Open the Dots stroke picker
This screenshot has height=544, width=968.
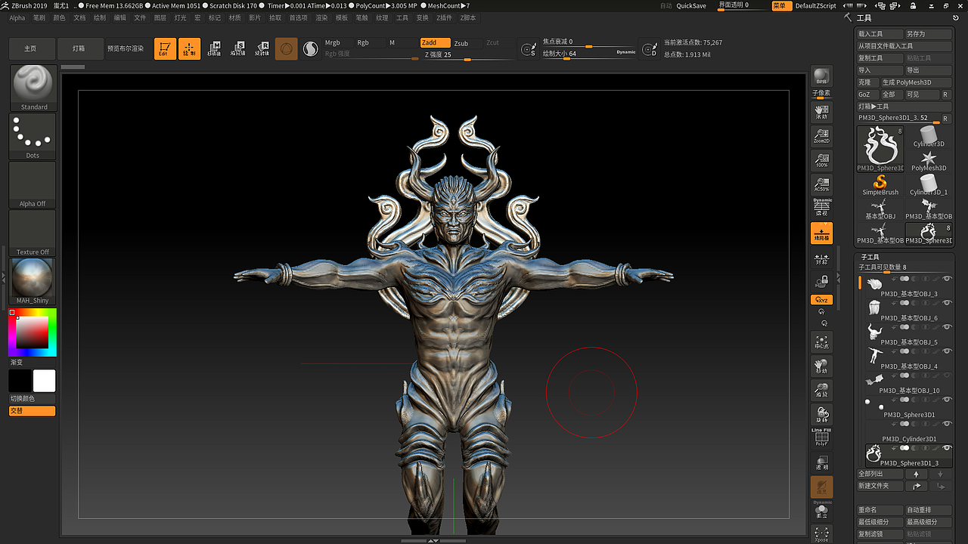tap(33, 136)
